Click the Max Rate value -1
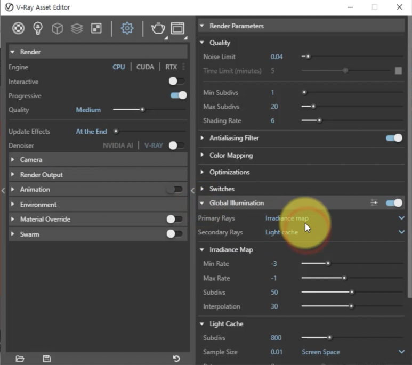The height and width of the screenshot is (365, 412). click(273, 278)
